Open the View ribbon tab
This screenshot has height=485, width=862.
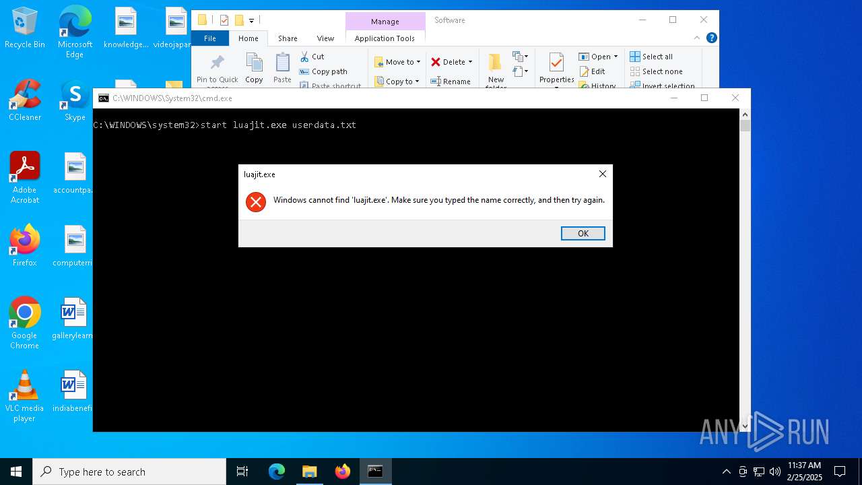(325, 38)
